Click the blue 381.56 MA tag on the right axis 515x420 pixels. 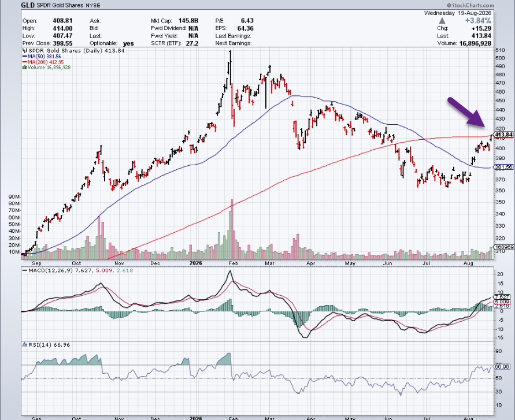[x=503, y=167]
